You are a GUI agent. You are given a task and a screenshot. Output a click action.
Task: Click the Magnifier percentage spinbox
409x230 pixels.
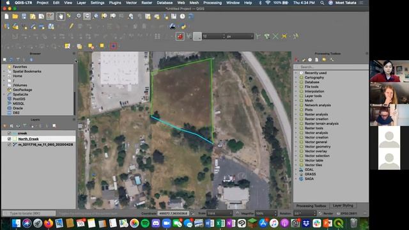[x=266, y=213]
